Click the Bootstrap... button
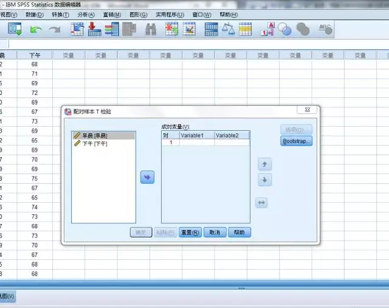 point(297,141)
